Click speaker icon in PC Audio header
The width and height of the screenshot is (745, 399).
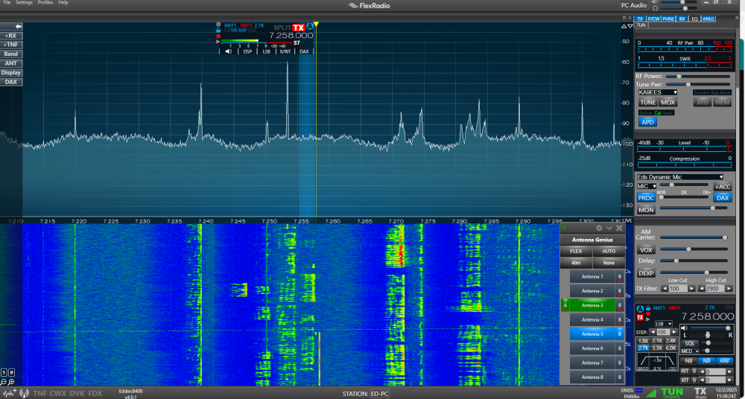655,2
